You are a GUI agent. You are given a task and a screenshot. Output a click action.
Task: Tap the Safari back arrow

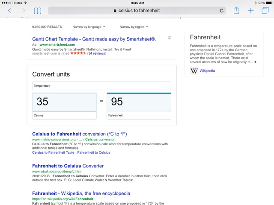pyautogui.click(x=9, y=11)
